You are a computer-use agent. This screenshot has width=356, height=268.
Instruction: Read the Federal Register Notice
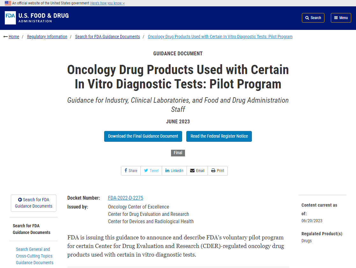219,136
